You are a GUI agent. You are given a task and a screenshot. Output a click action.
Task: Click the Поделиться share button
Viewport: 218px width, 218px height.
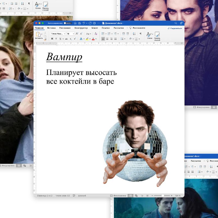[175, 28]
